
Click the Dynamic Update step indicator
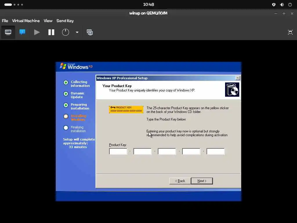click(66, 94)
